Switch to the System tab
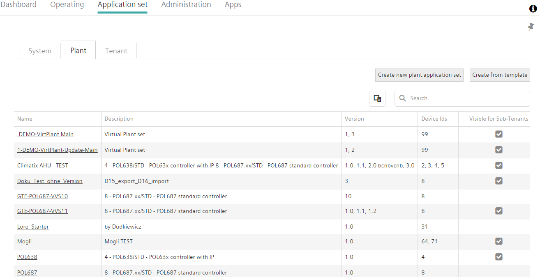540x277 pixels. (40, 51)
